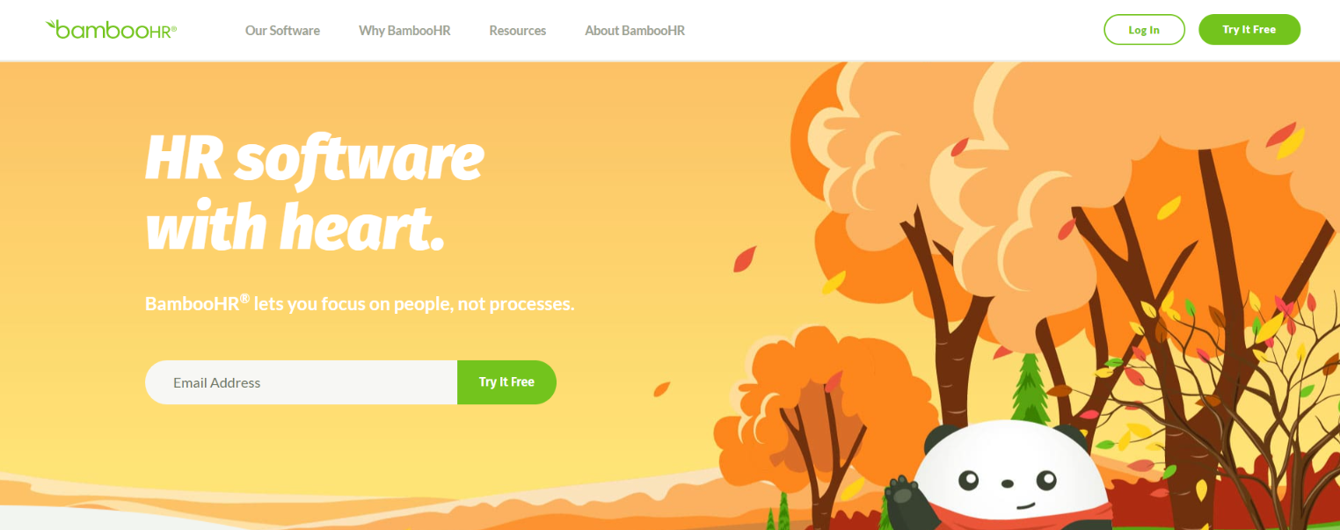Focus the Email Address input field
Screen dimensions: 1340x530
tap(301, 382)
